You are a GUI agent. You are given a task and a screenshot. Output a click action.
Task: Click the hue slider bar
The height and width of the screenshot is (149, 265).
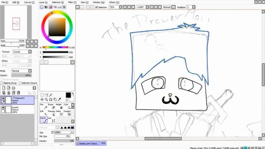[55, 47]
